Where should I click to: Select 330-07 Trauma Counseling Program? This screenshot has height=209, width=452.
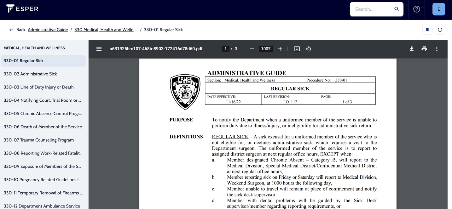[39, 140]
